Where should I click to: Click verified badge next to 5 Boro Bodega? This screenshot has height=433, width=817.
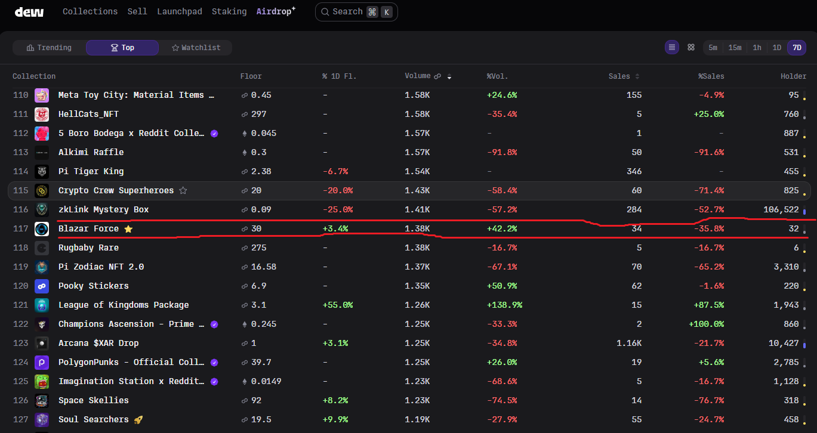coord(214,134)
